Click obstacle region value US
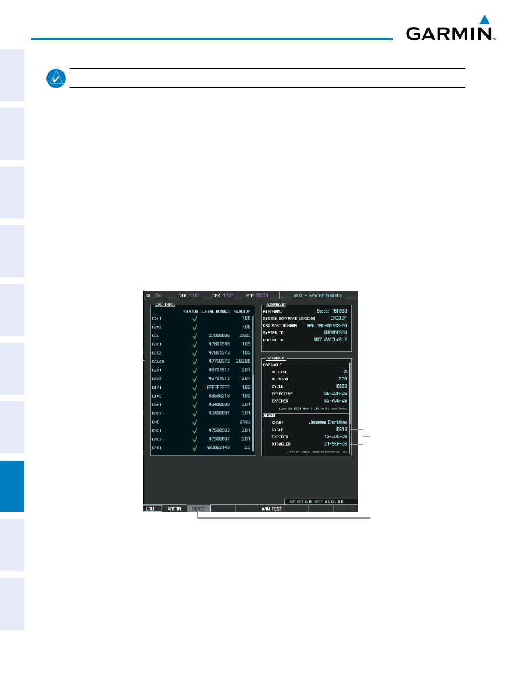527x682 pixels. pos(344,372)
